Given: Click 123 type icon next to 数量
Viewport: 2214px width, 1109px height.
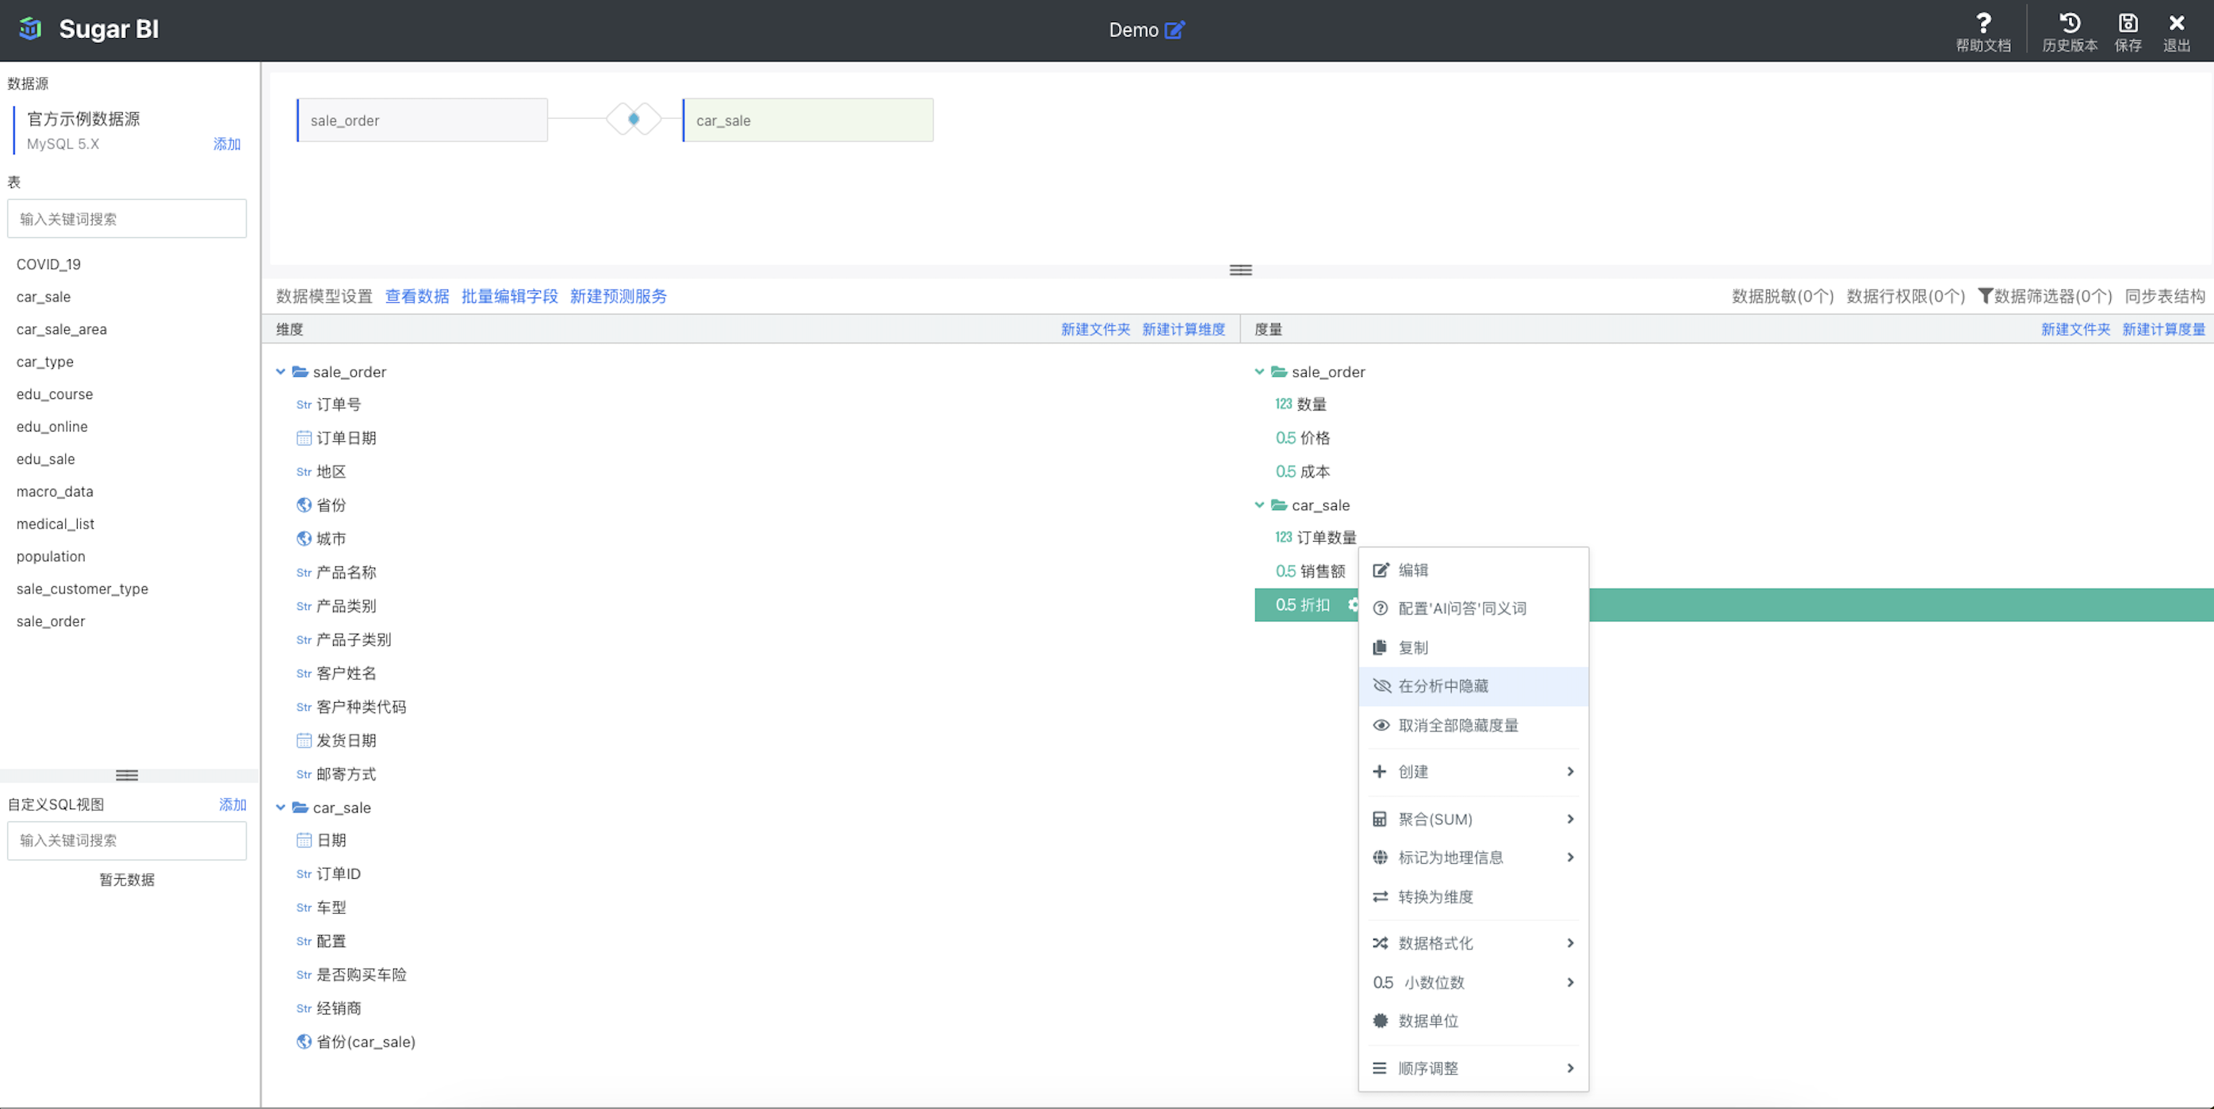Looking at the screenshot, I should pyautogui.click(x=1283, y=404).
